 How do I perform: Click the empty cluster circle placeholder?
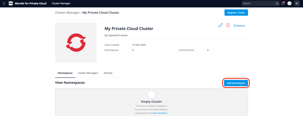tap(151, 95)
